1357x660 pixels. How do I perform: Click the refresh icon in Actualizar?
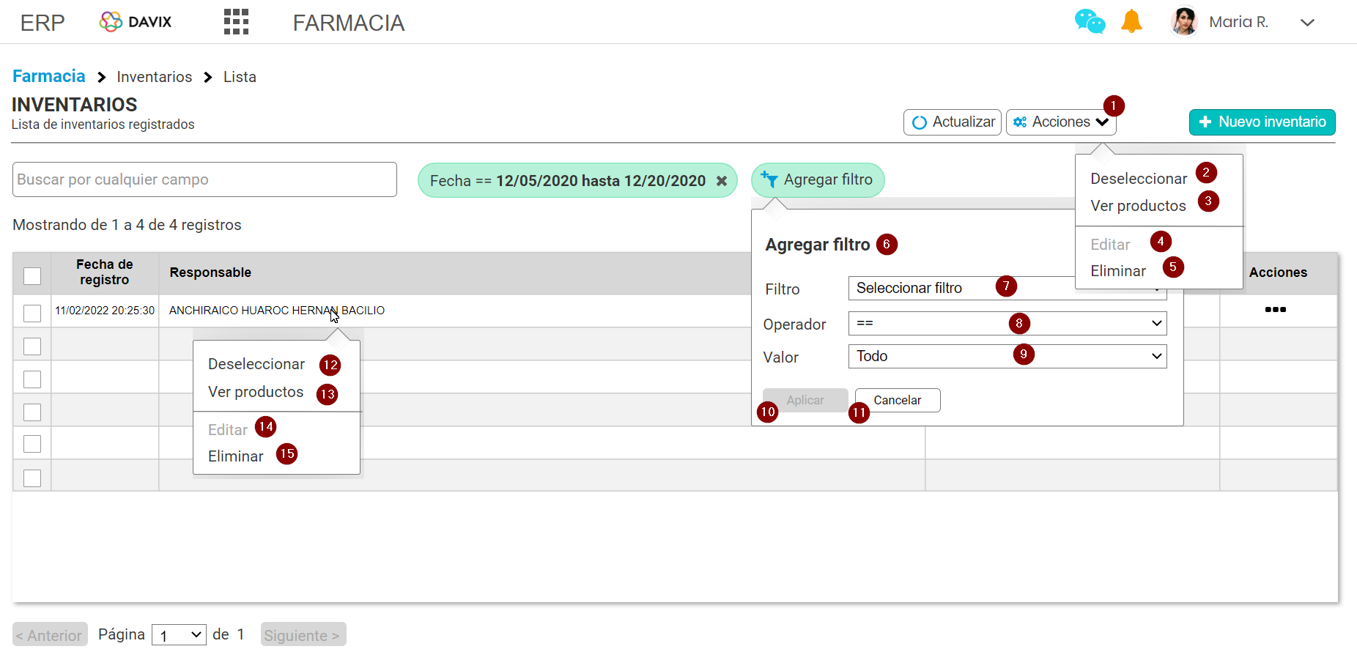tap(920, 122)
